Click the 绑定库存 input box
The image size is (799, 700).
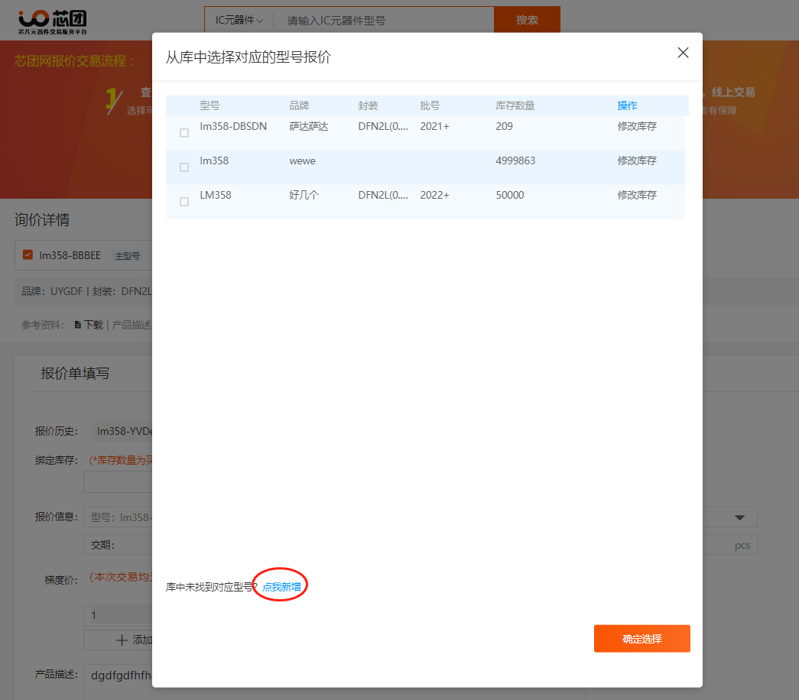coord(118,482)
